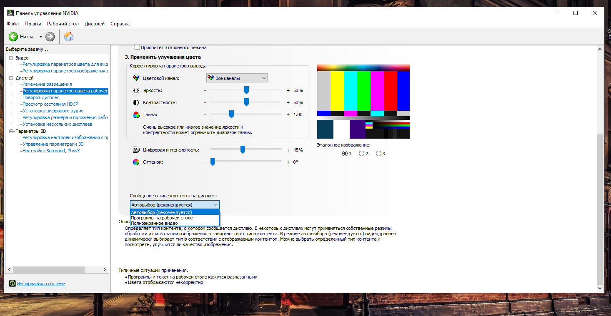Open Регулировка параметров цвета для видео
The height and width of the screenshot is (316, 611).
[65, 64]
